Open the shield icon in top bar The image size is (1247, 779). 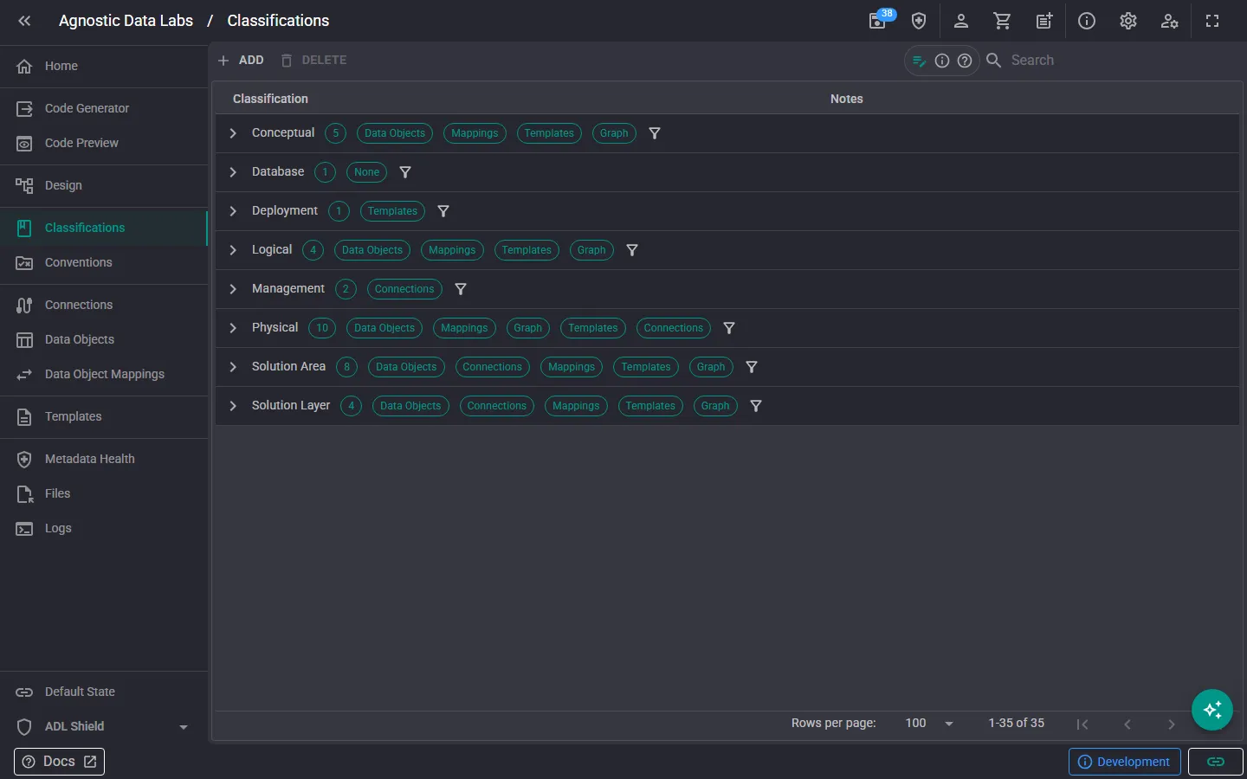(x=919, y=21)
